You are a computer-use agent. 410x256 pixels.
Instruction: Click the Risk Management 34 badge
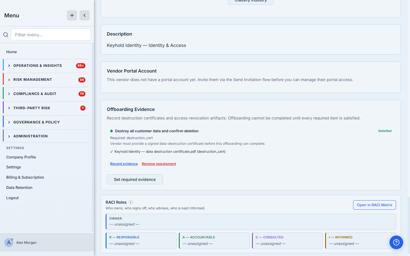[82, 80]
